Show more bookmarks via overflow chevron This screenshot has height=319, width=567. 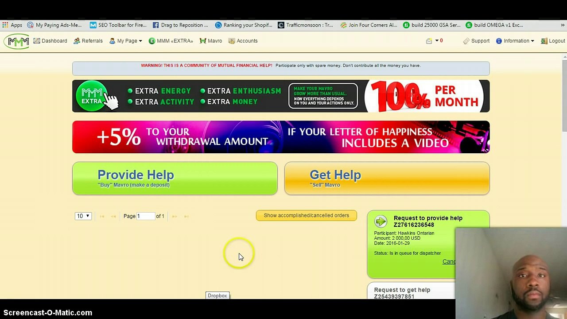coord(563,25)
